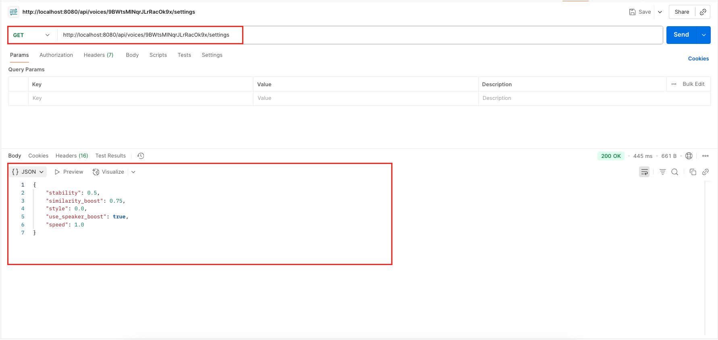This screenshot has width=718, height=340.
Task: Click the 200 OK status badge
Action: pos(611,156)
